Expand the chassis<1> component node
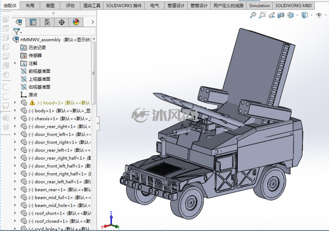The height and width of the screenshot is (231, 329). click(x=15, y=118)
